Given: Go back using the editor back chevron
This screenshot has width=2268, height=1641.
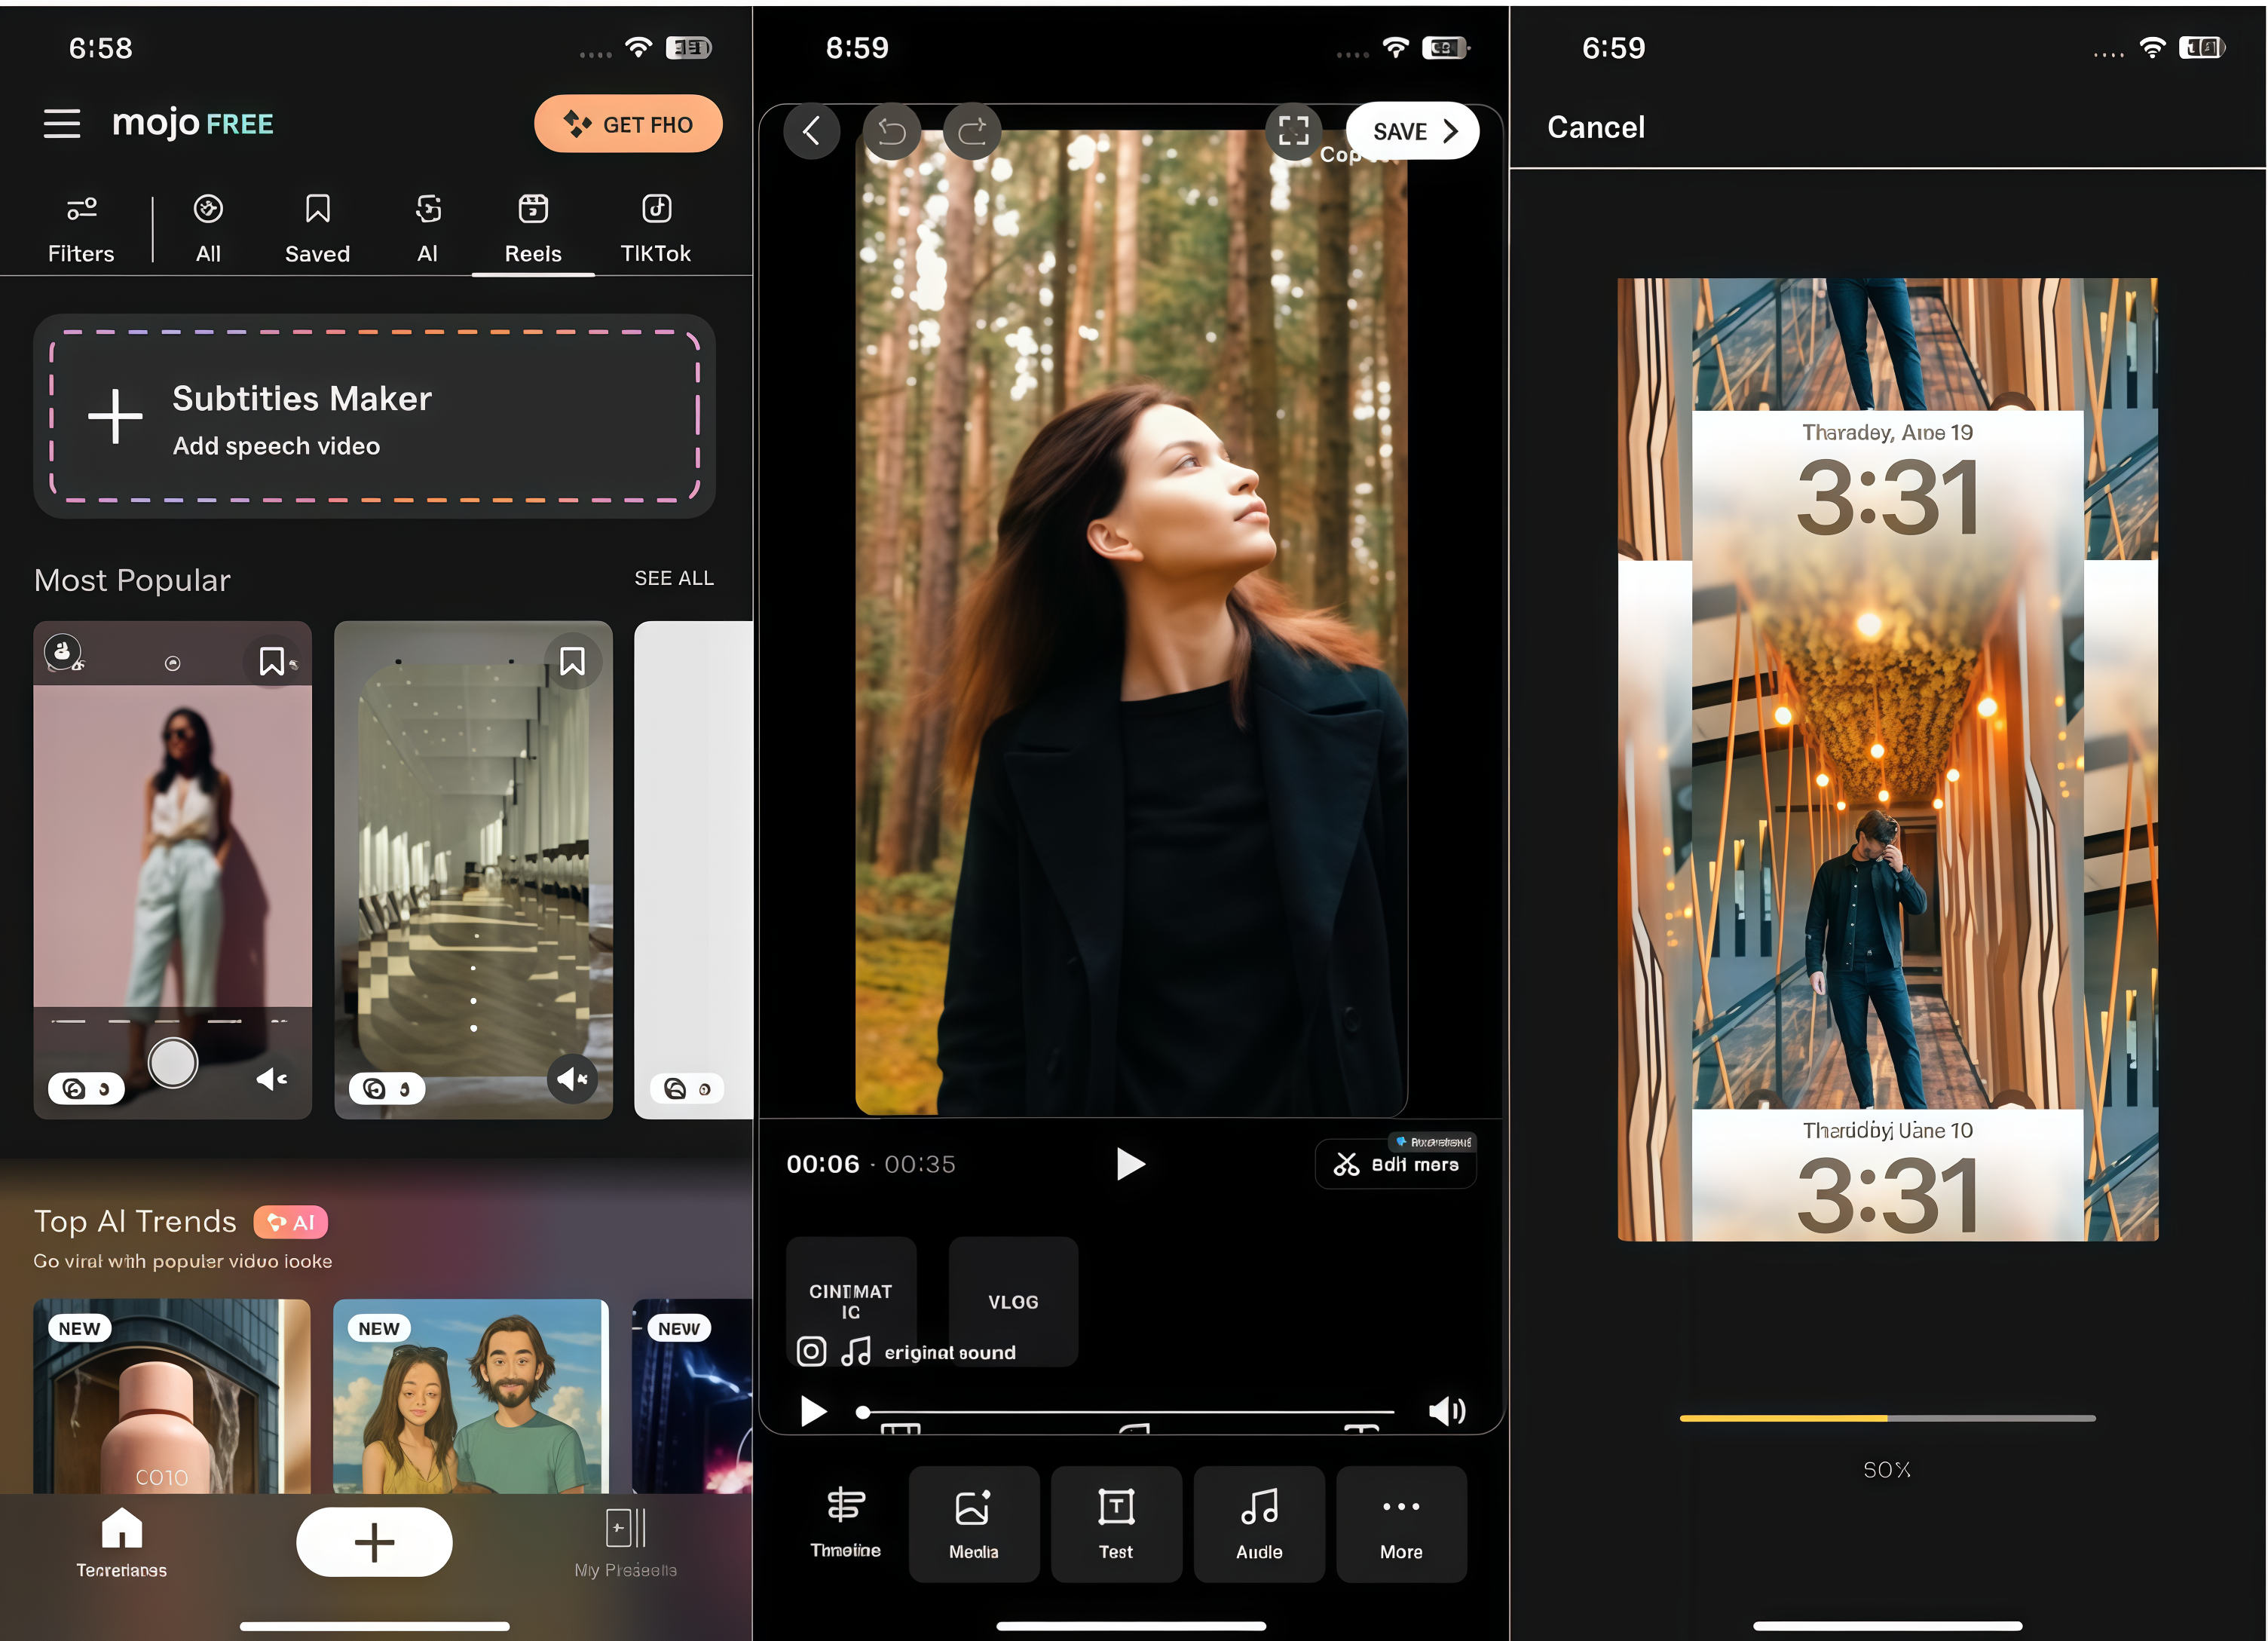Looking at the screenshot, I should pos(812,130).
